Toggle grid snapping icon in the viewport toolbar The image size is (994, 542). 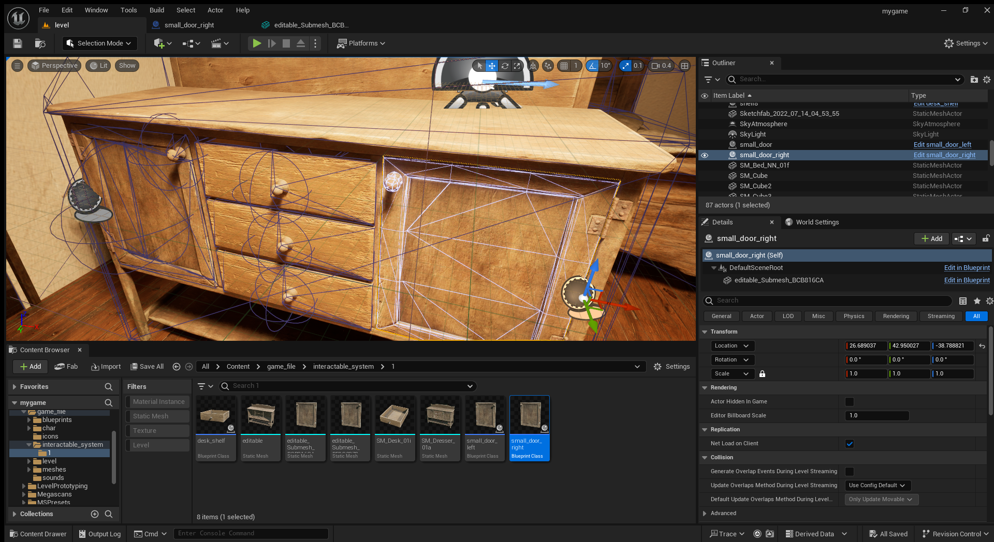pyautogui.click(x=564, y=66)
